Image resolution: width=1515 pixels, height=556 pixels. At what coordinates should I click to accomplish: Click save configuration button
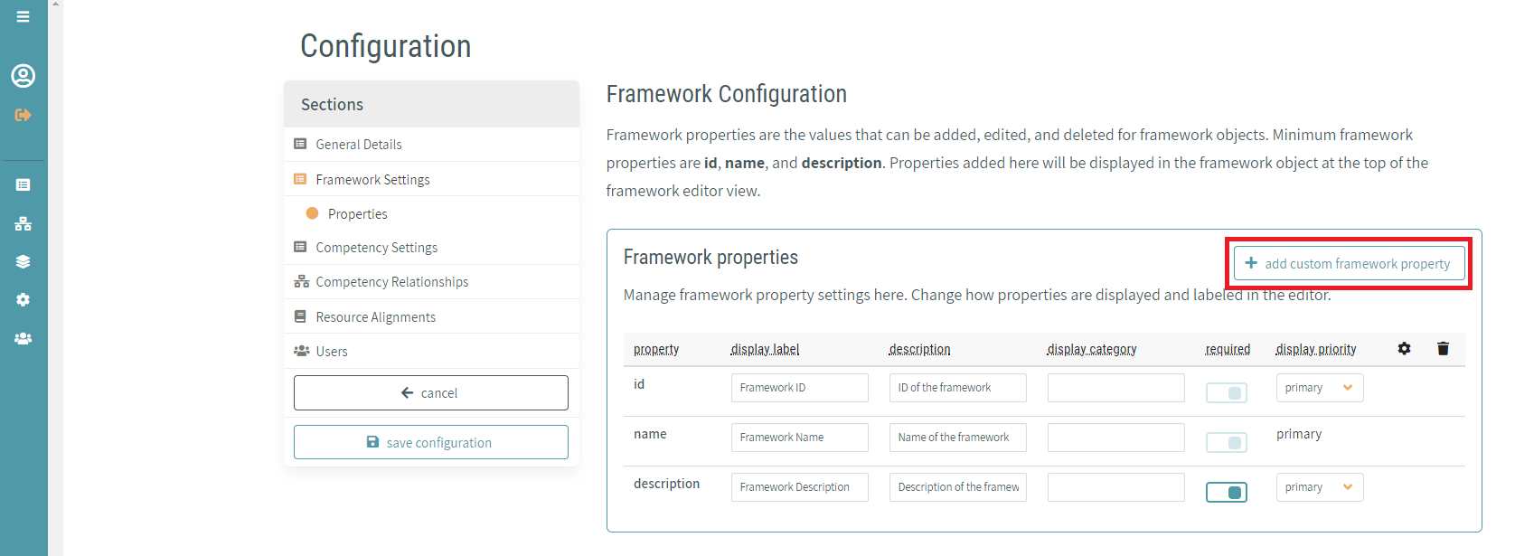click(x=431, y=442)
